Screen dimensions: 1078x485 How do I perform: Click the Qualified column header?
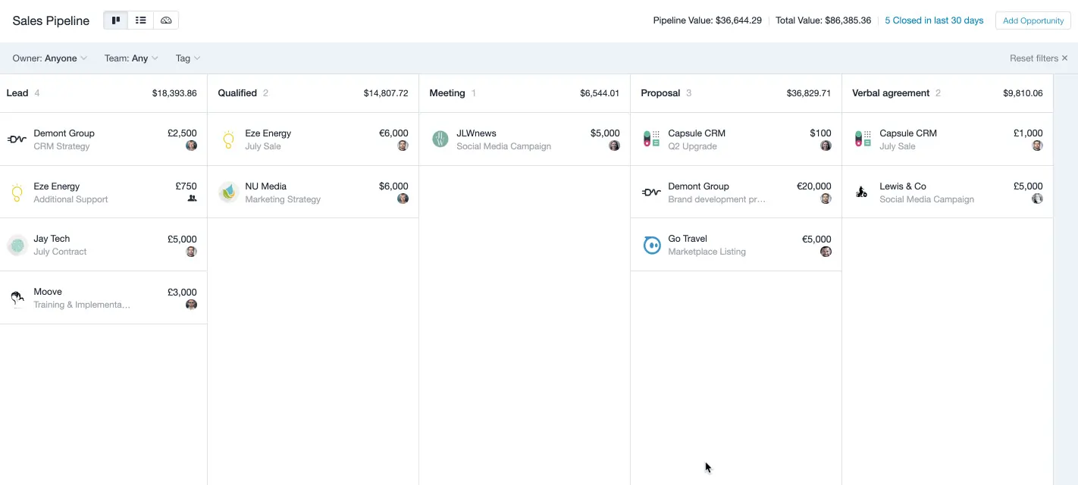[237, 93]
